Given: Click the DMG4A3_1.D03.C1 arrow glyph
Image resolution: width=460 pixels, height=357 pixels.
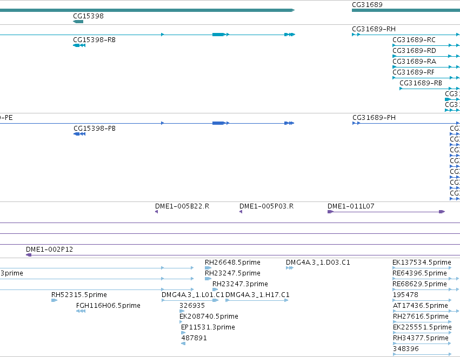Looking at the screenshot, I should click(290, 267).
